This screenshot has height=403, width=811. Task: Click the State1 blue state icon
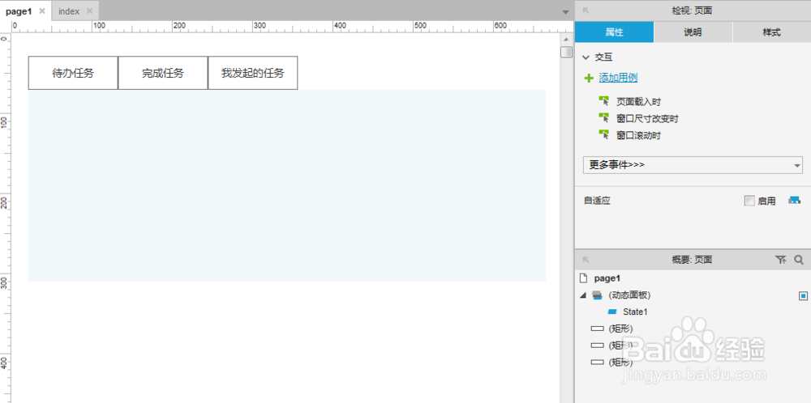click(612, 312)
